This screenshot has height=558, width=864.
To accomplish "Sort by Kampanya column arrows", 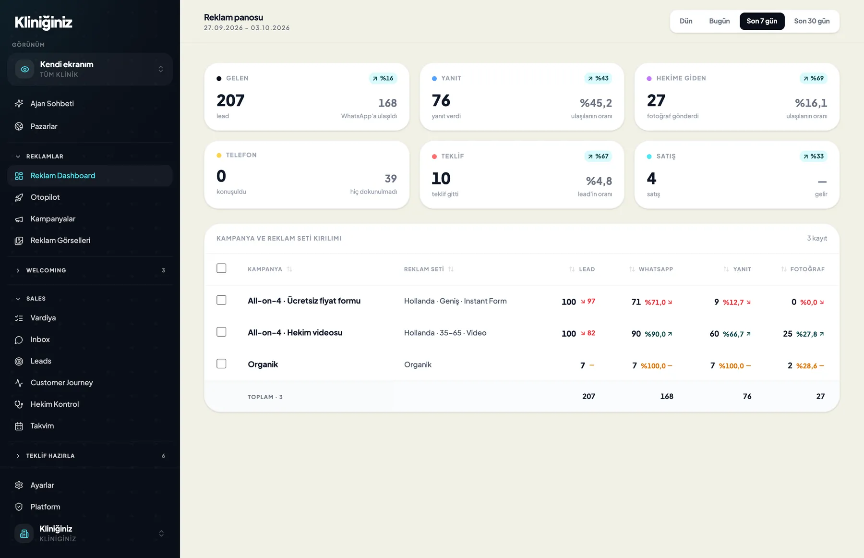I will coord(289,269).
